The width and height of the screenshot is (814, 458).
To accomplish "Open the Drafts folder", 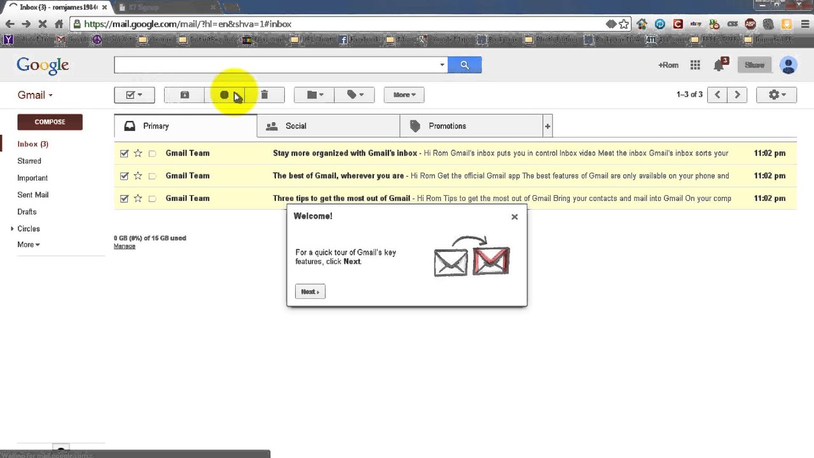I will tap(27, 212).
